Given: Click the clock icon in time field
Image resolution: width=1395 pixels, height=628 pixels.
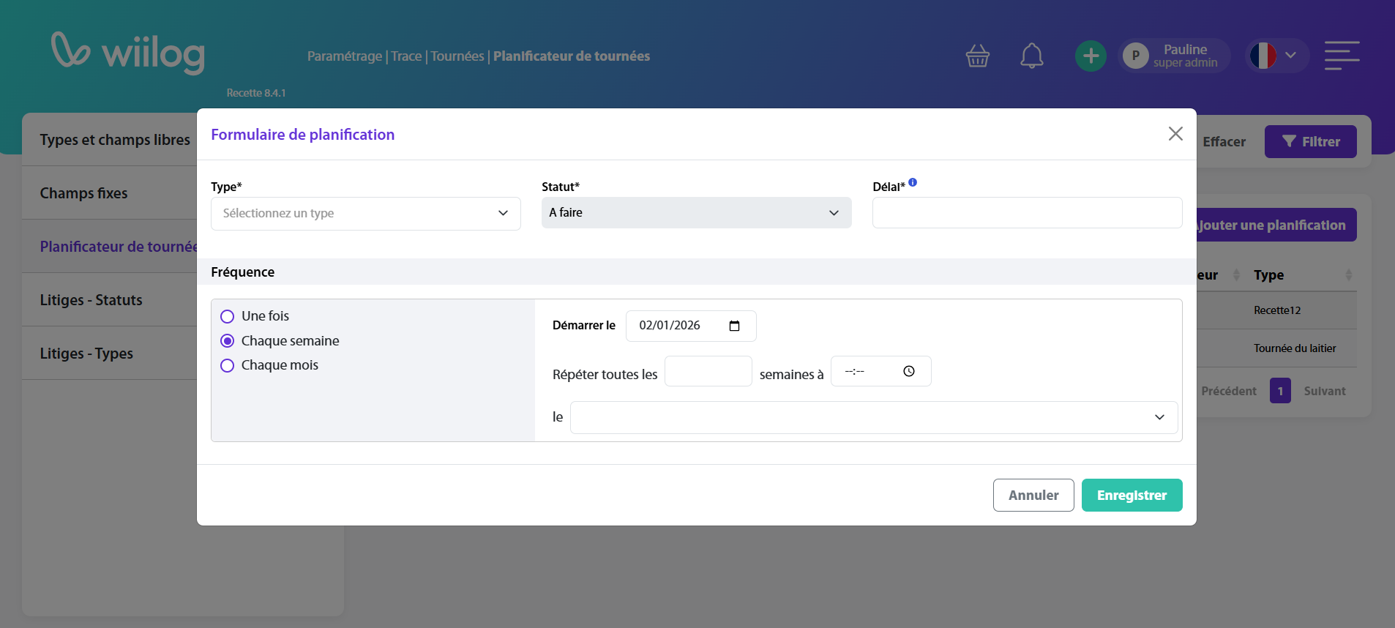Looking at the screenshot, I should pos(908,371).
